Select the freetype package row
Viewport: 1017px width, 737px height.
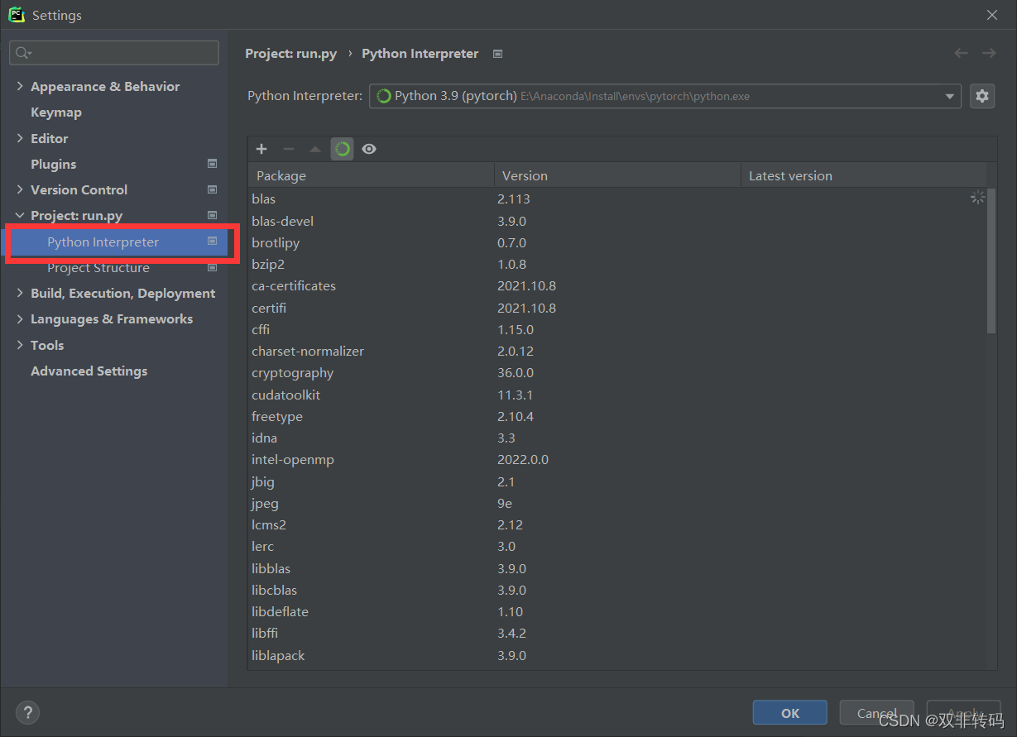[617, 416]
